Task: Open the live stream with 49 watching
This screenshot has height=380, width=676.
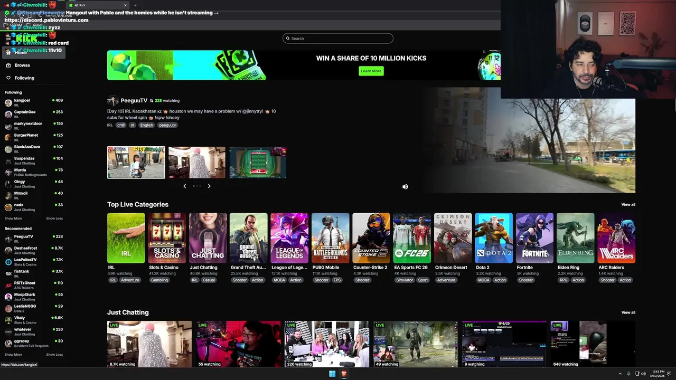Action: click(416, 344)
